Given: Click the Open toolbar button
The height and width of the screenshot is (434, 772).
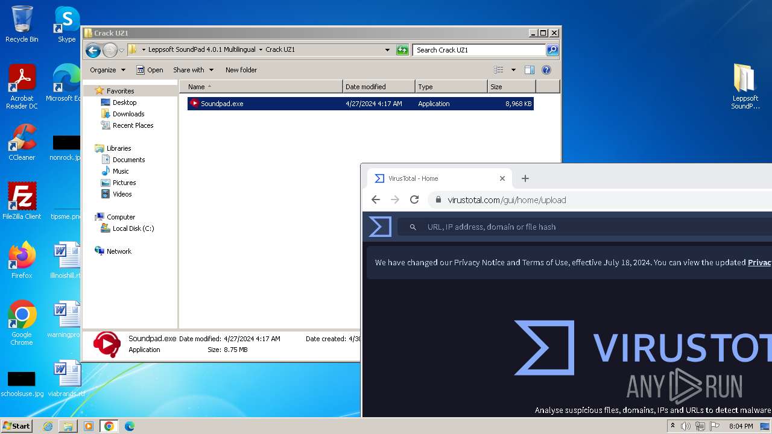Looking at the screenshot, I should click(150, 70).
